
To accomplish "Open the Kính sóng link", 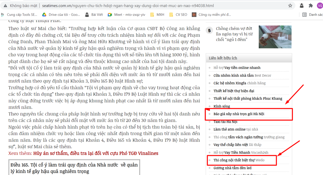I will 222,106.
